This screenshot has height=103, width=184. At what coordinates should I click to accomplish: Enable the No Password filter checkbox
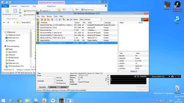[55, 83]
